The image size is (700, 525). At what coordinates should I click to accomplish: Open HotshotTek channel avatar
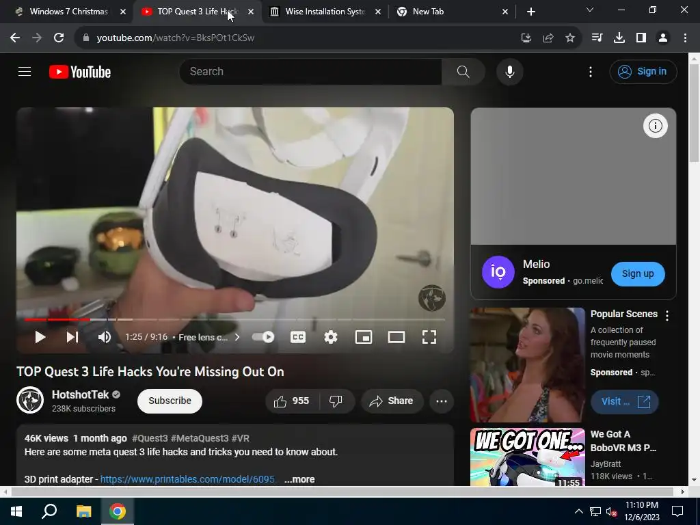[30, 400]
